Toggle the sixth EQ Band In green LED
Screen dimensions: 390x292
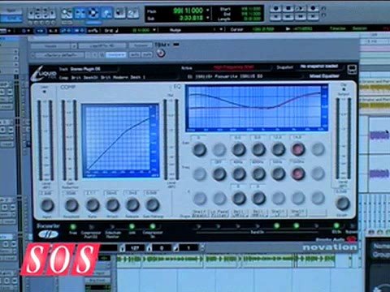point(297,225)
